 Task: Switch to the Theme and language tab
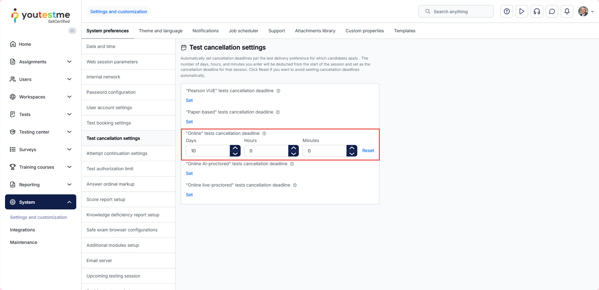tap(161, 31)
